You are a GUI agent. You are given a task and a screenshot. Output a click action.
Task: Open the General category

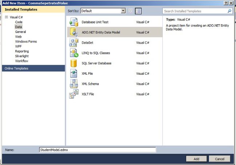(20, 32)
